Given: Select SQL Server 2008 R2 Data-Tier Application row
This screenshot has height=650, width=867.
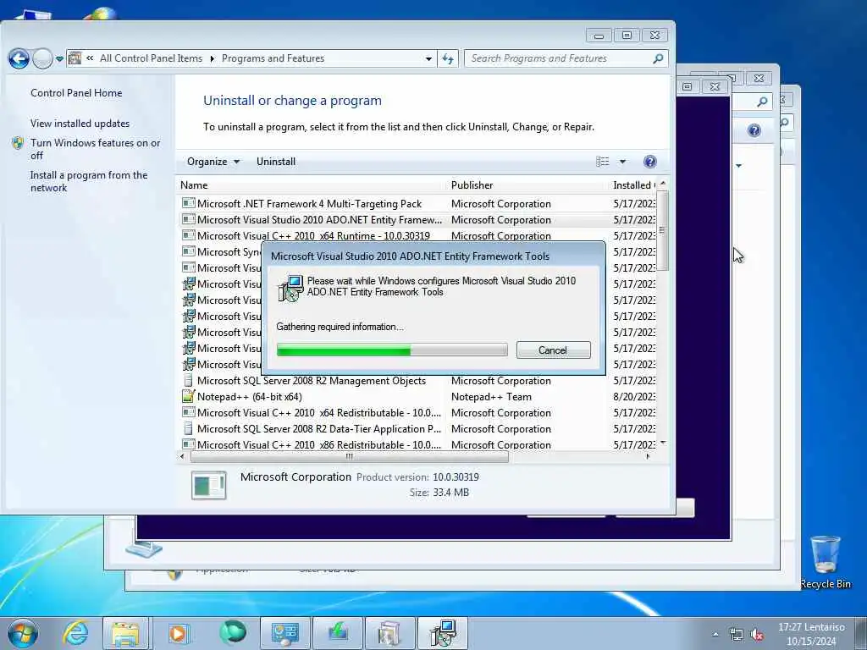Looking at the screenshot, I should point(417,428).
